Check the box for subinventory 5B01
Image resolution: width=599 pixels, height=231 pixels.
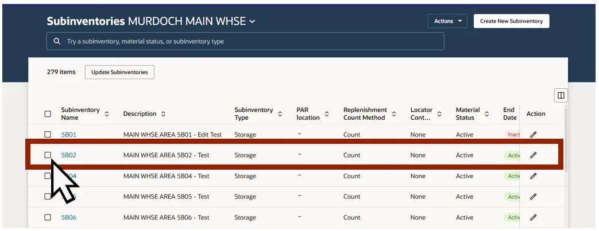[48, 135]
